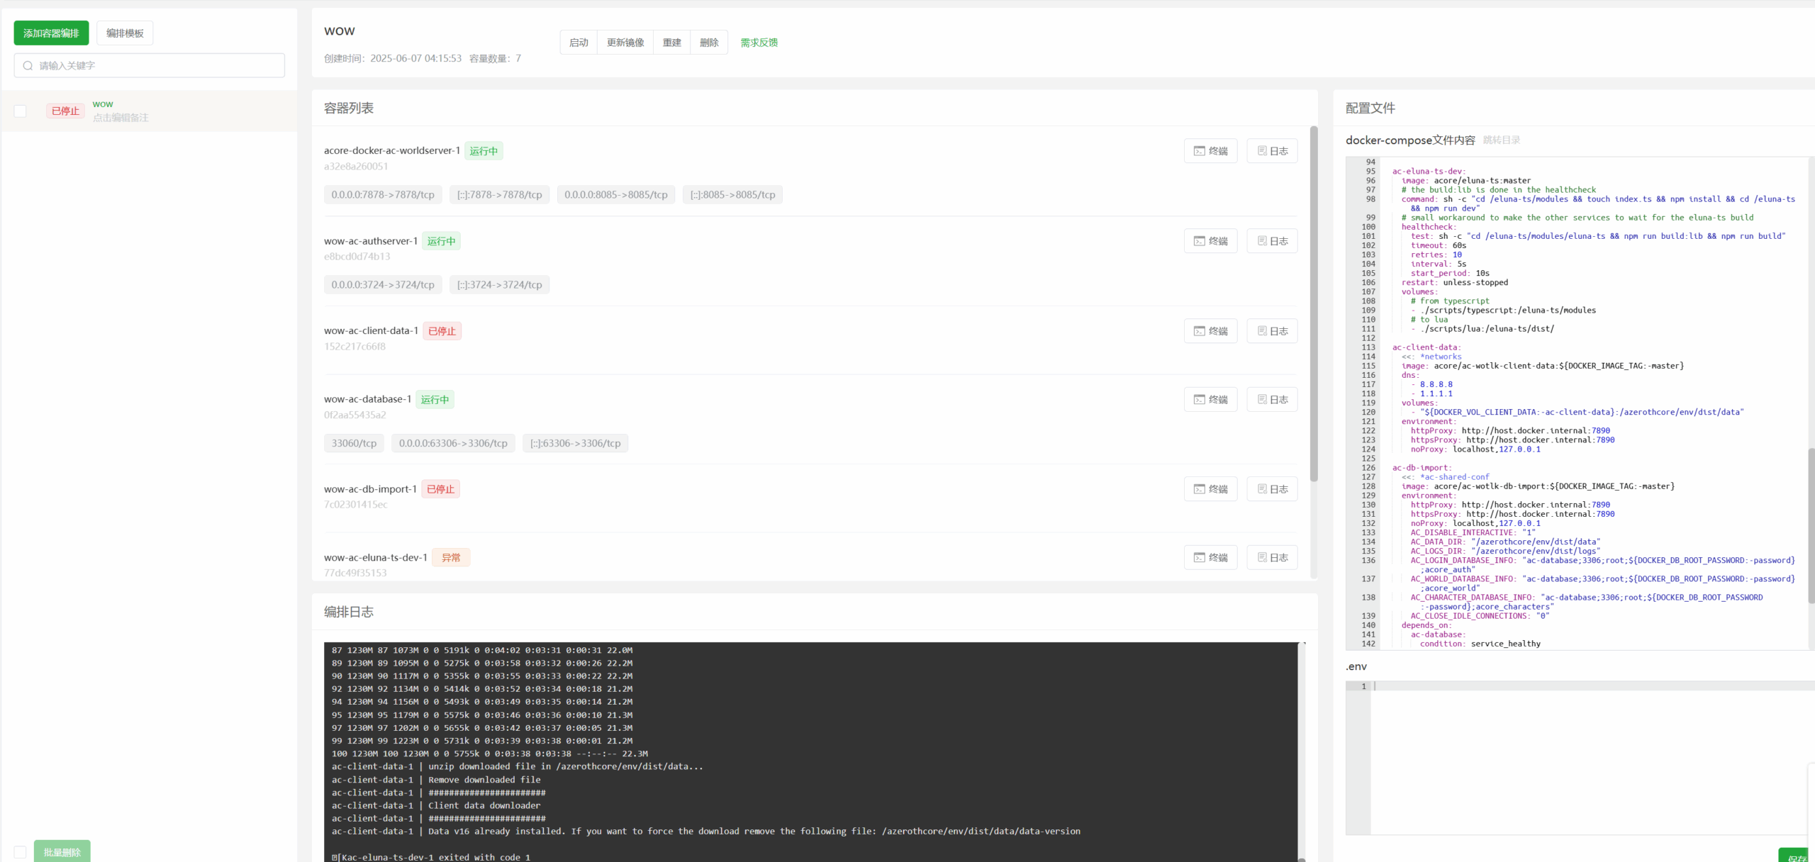The height and width of the screenshot is (862, 1815).
Task: View logs for wow-ac-authserver-1
Action: (1273, 241)
